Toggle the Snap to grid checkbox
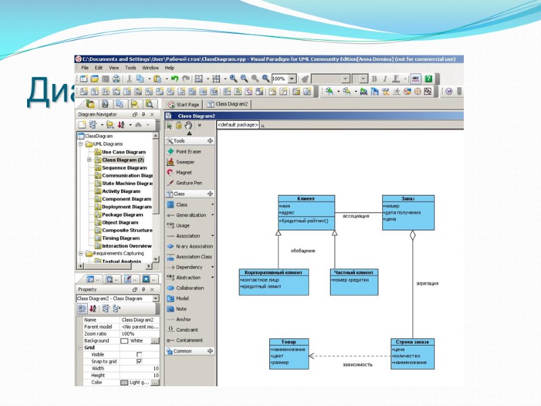 tap(139, 361)
